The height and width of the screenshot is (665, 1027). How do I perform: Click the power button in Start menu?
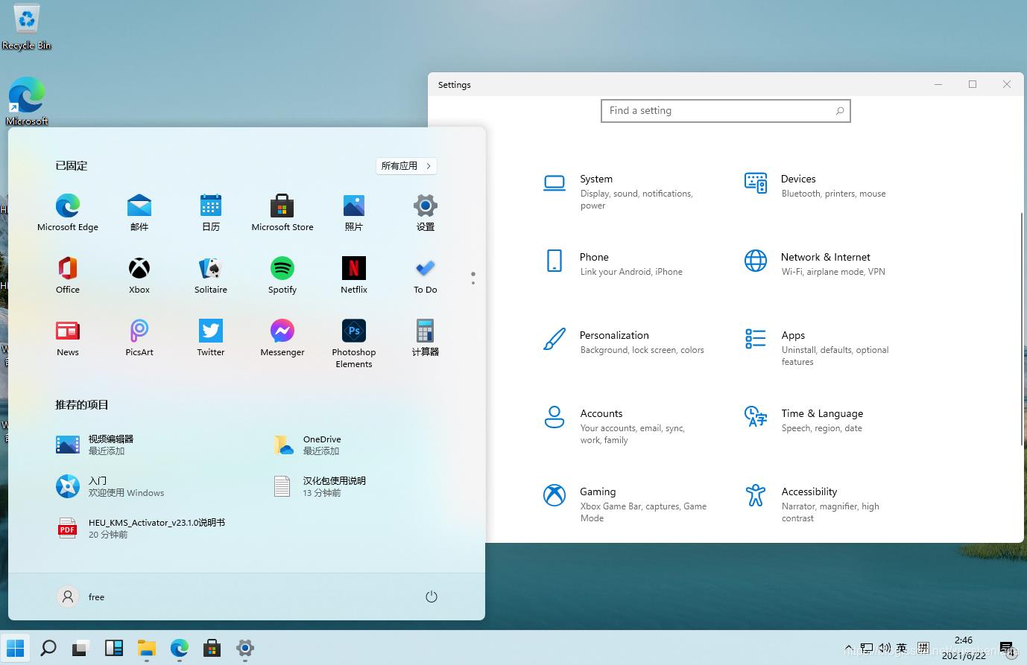coord(432,596)
